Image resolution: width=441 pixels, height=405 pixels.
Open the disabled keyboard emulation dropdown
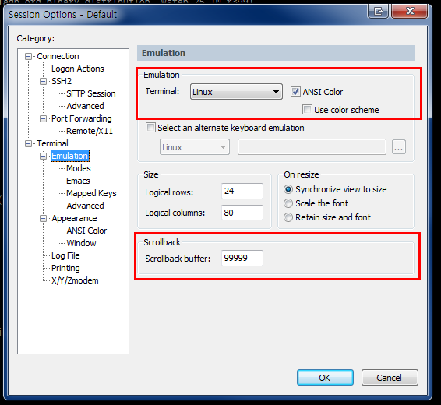click(195, 147)
